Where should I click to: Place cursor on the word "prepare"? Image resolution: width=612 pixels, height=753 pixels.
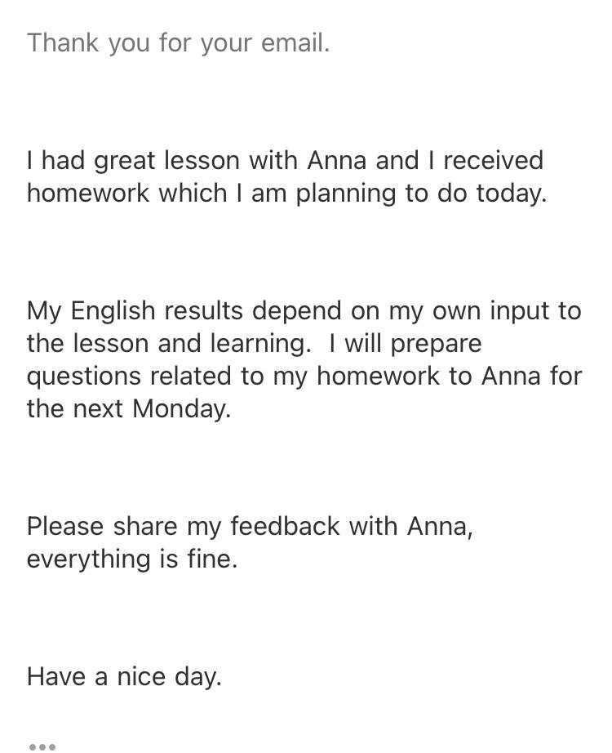[x=437, y=344]
